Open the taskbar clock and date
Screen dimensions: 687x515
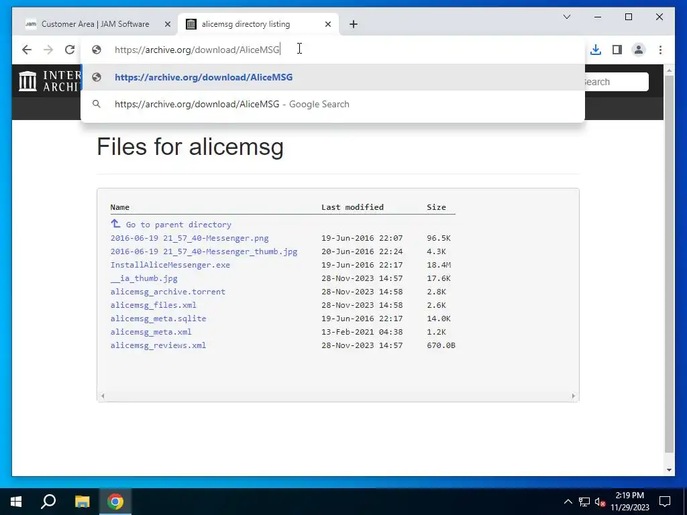point(630,502)
